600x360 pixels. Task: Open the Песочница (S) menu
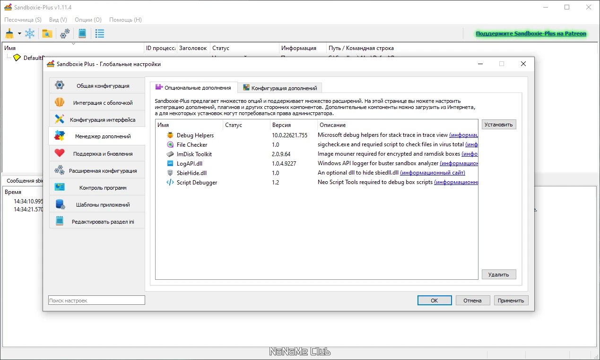coord(23,20)
